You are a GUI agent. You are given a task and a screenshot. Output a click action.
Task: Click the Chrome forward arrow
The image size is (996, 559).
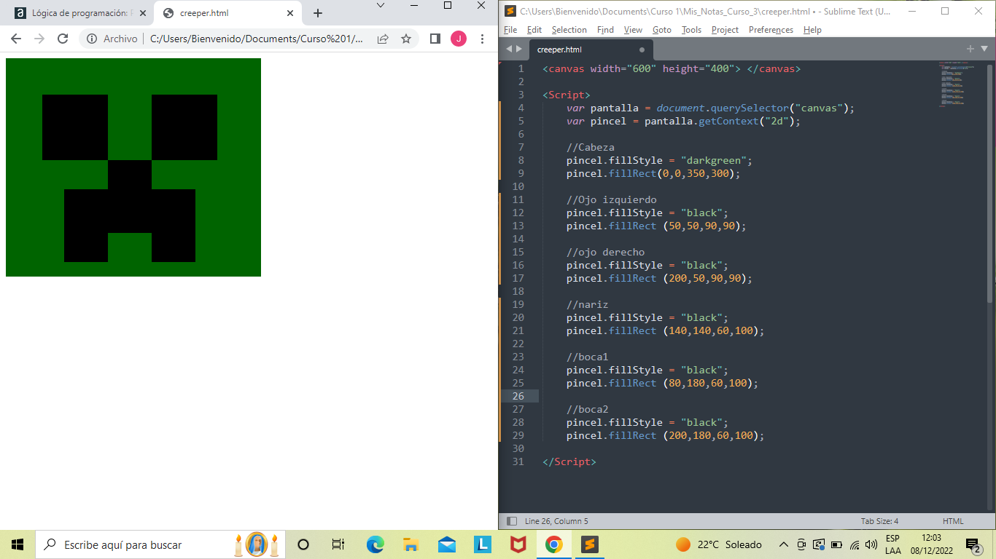coord(39,39)
